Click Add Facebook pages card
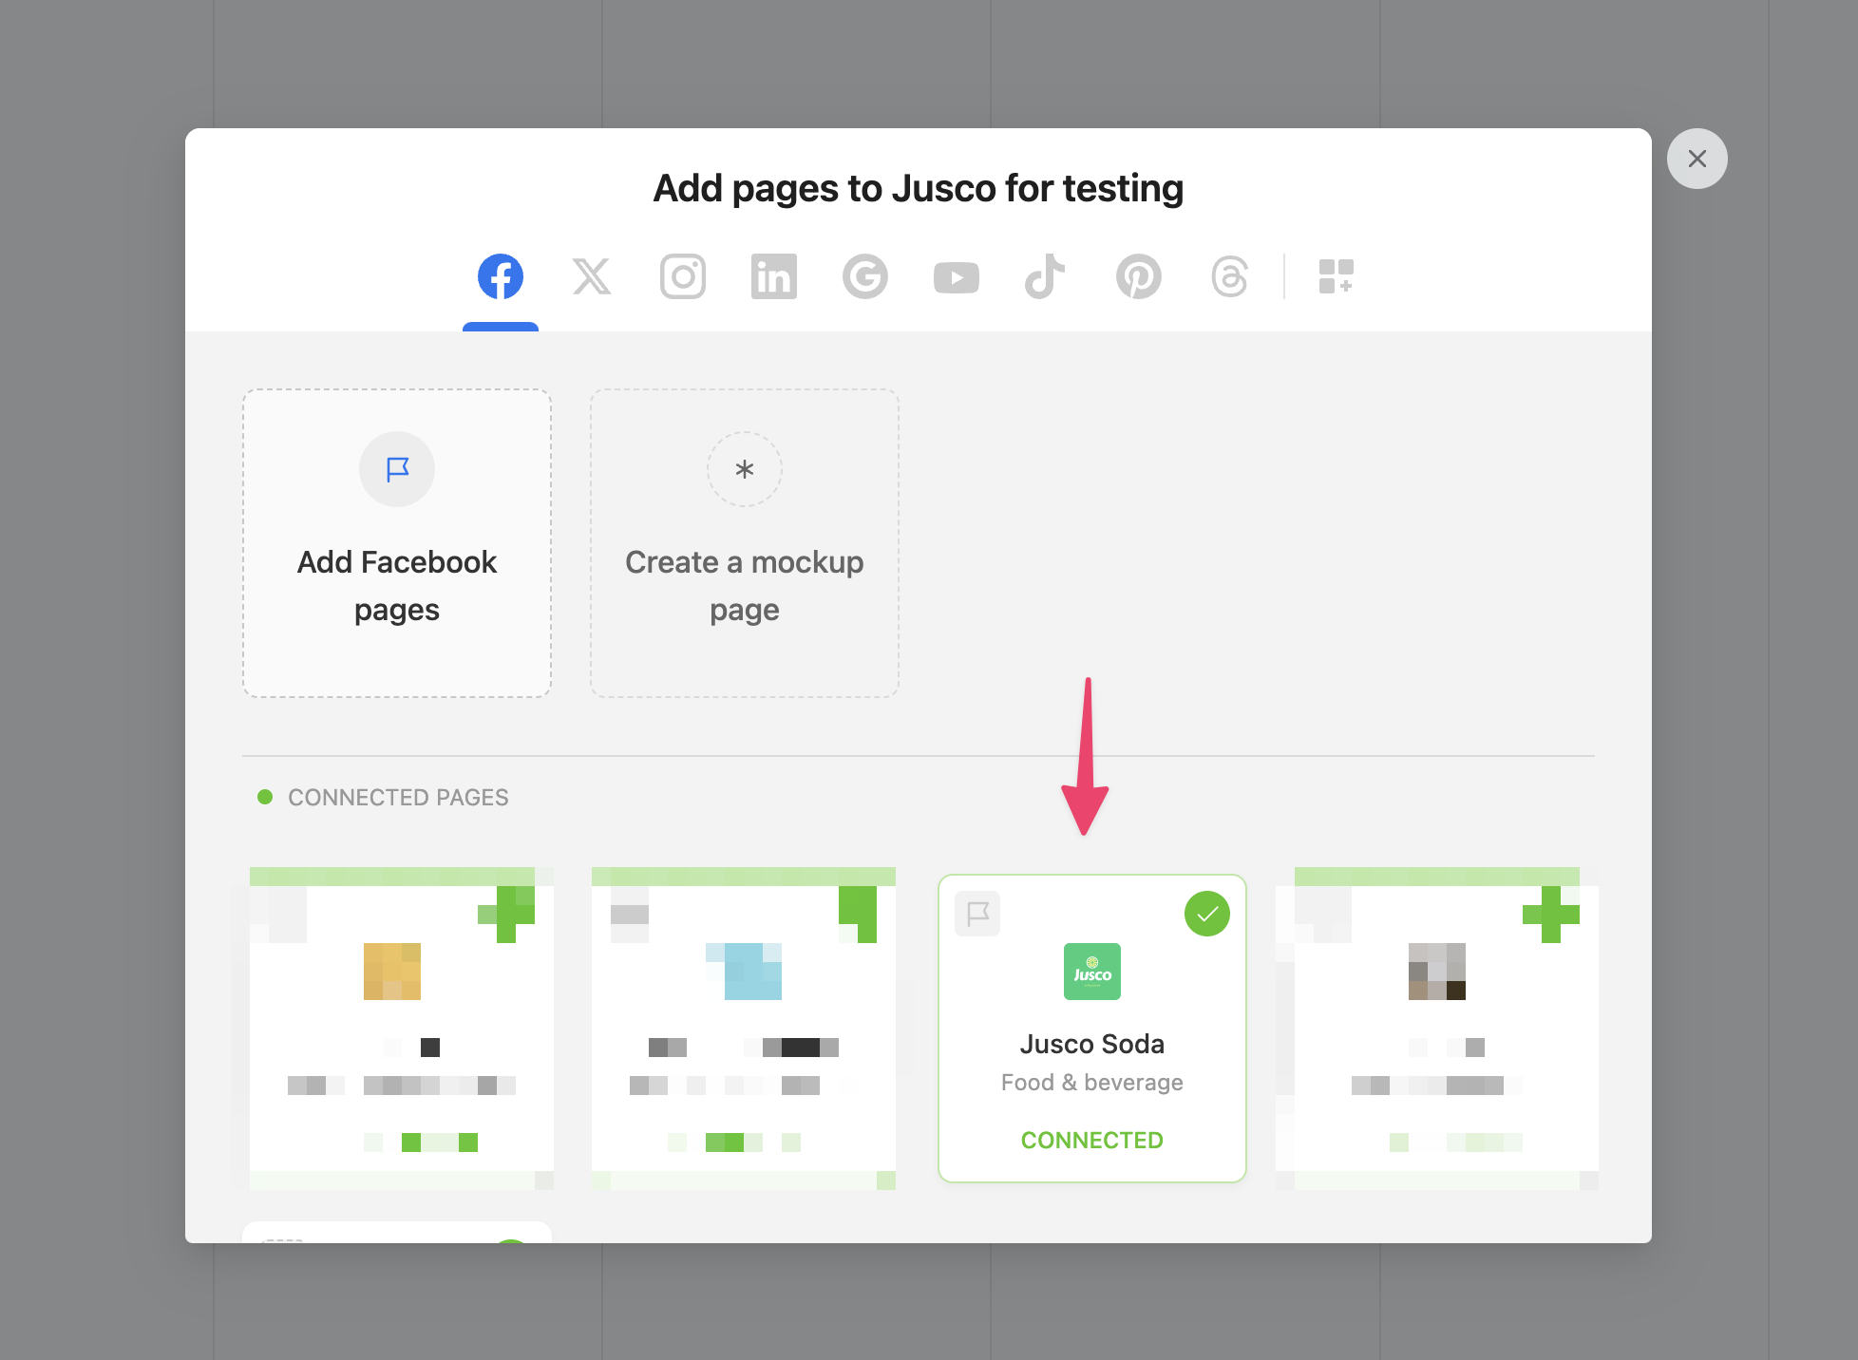Viewport: 1858px width, 1360px height. (397, 543)
